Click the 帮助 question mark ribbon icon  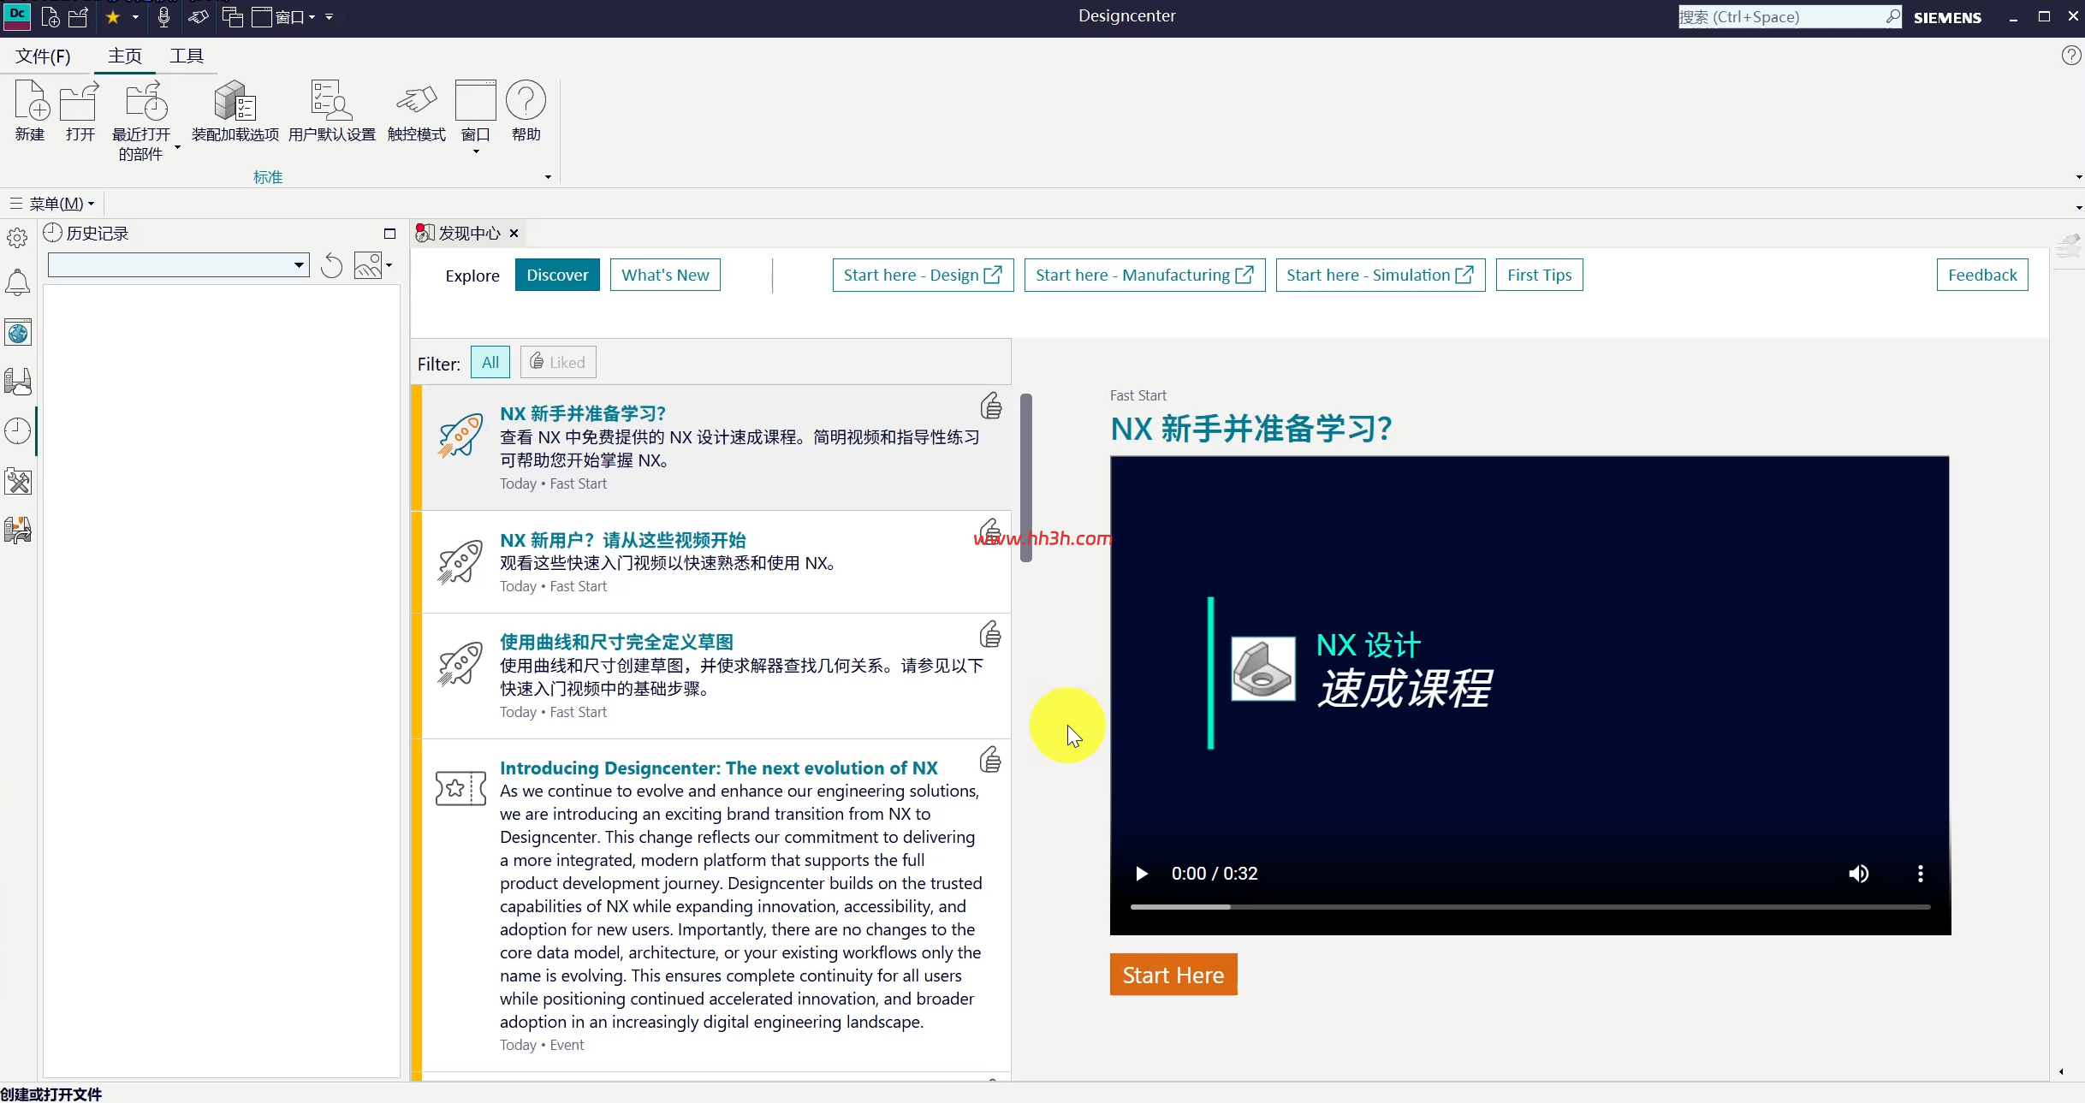coord(526,101)
